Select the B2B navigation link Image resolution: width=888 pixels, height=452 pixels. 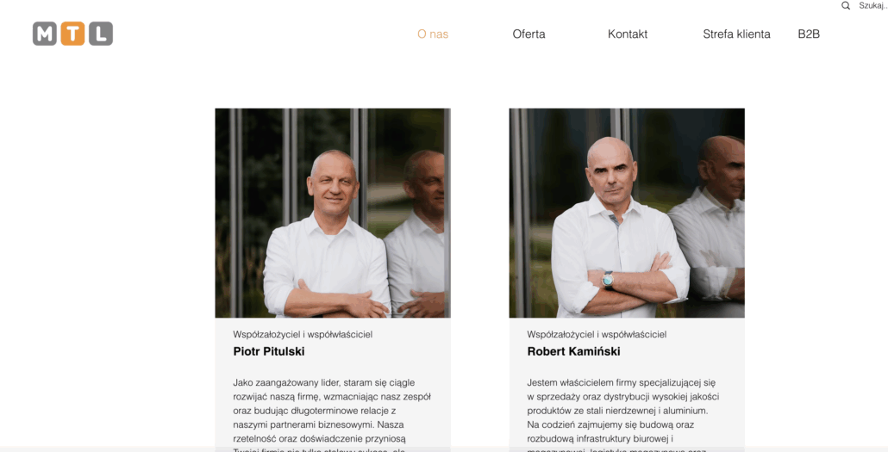point(809,34)
